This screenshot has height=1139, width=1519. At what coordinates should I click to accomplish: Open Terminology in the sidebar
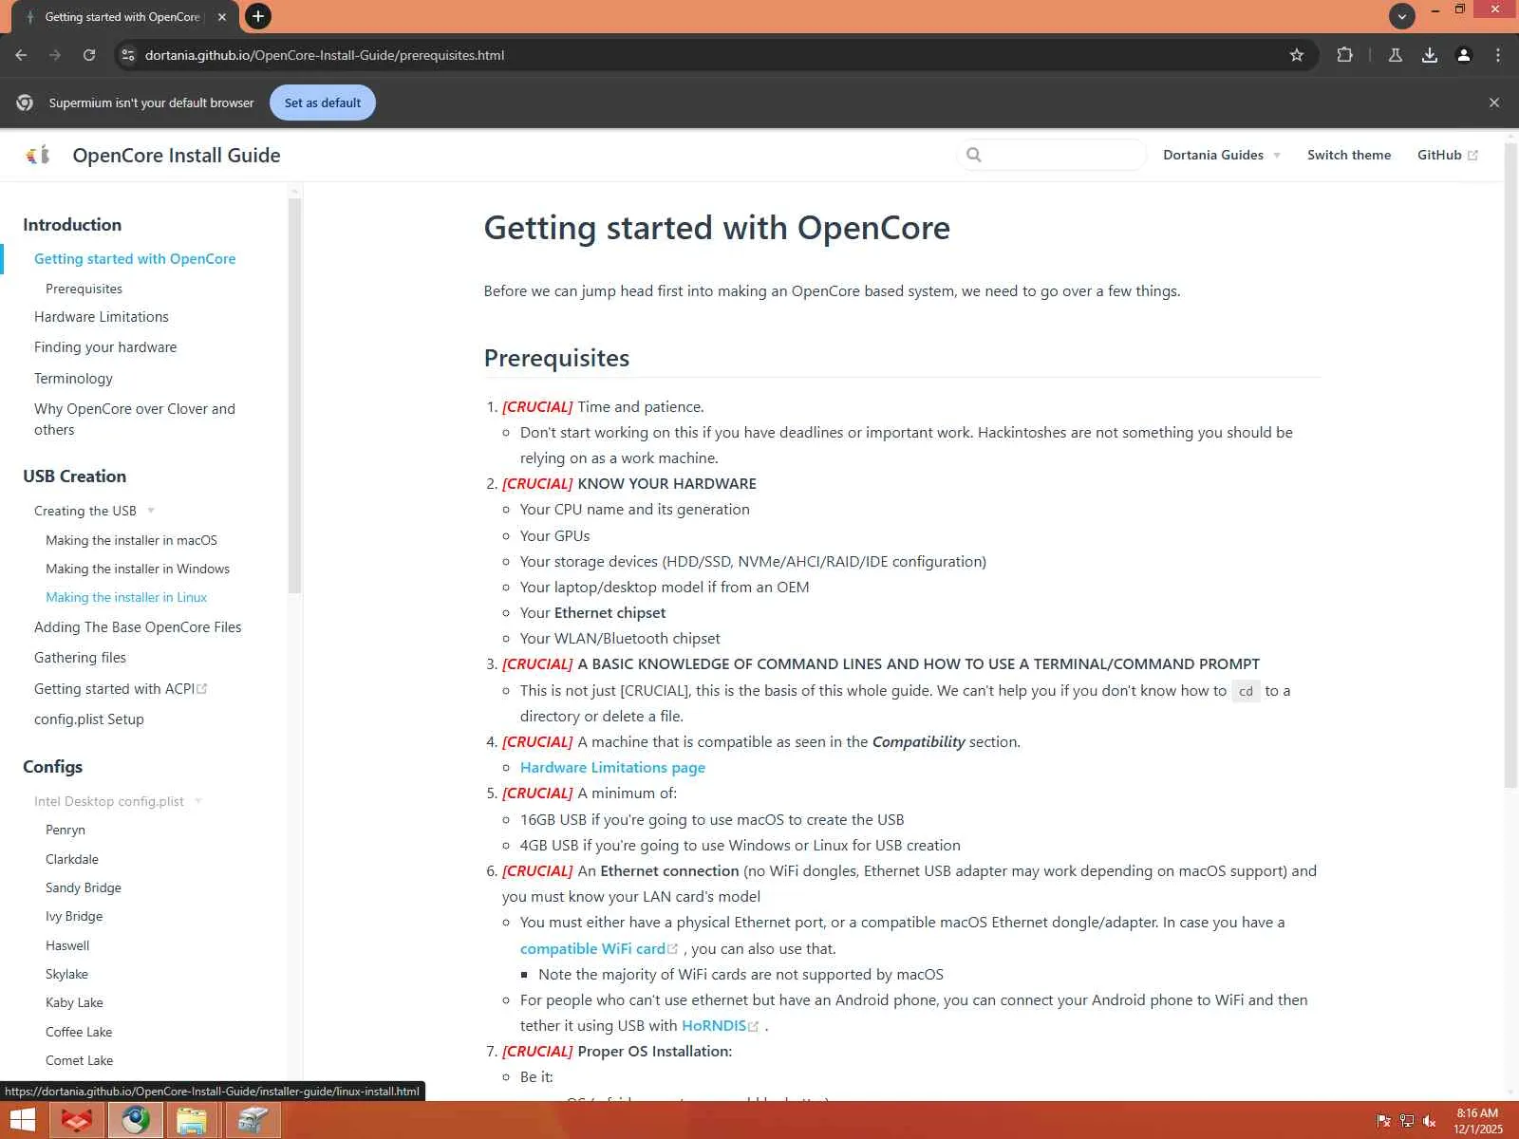tap(73, 379)
